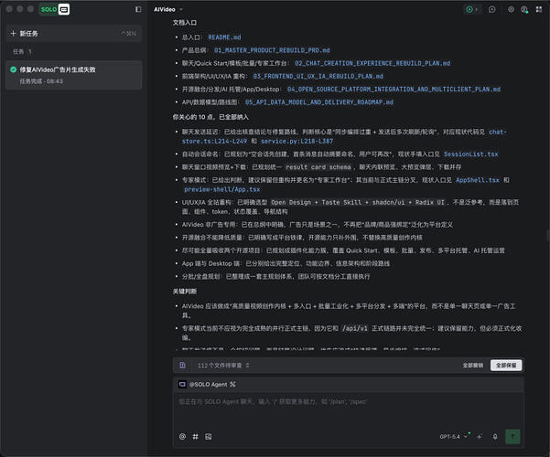550x457 pixels.
Task: Click the green send arrow button
Action: pos(512,436)
